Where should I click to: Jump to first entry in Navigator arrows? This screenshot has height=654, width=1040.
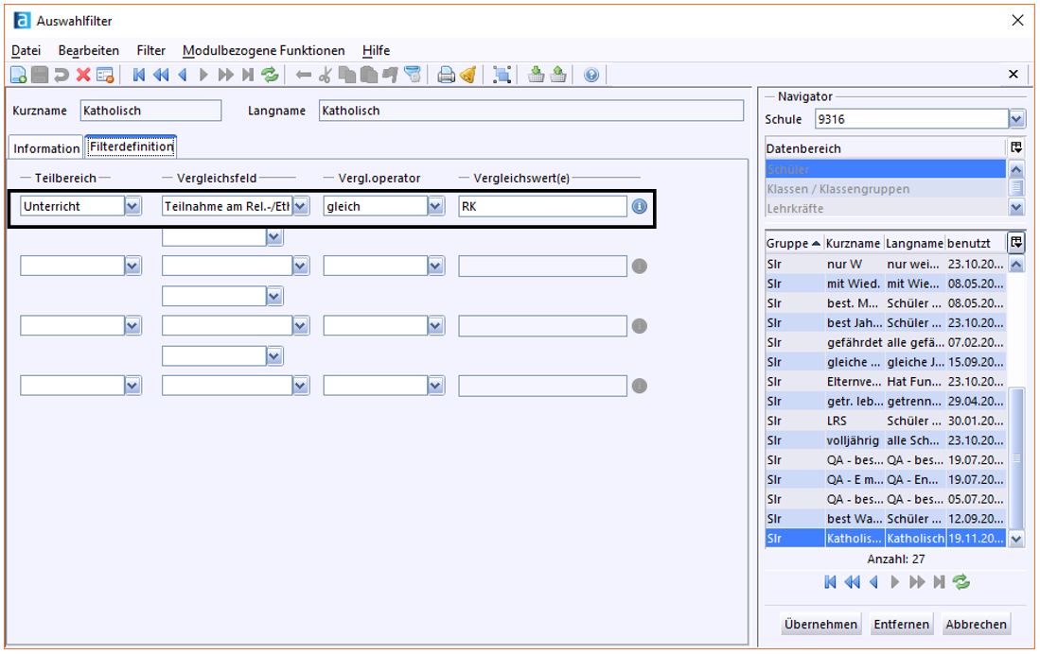830,582
